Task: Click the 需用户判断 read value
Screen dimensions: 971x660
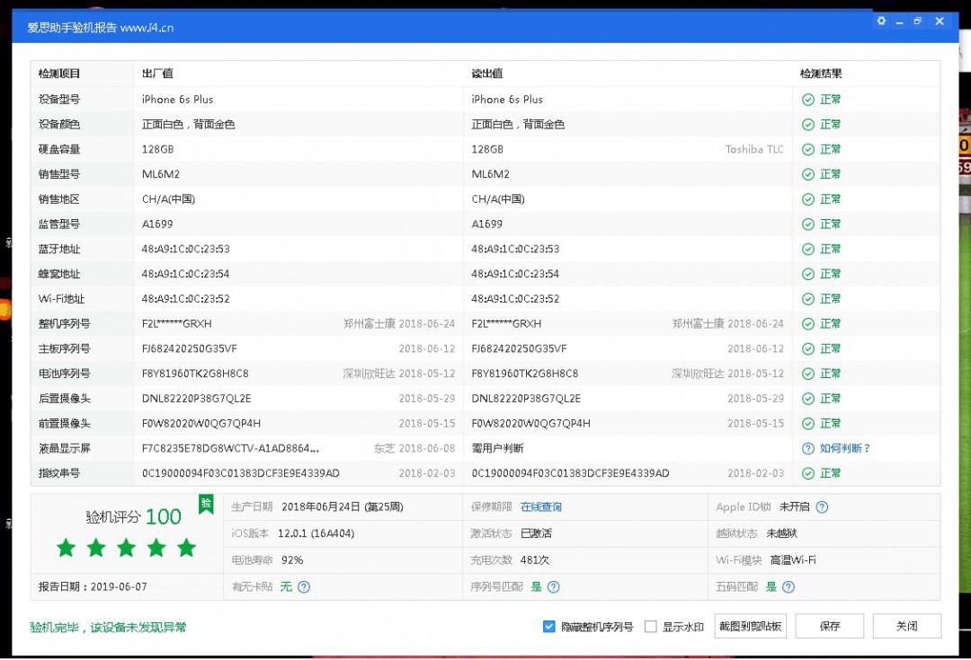Action: pyautogui.click(x=497, y=448)
